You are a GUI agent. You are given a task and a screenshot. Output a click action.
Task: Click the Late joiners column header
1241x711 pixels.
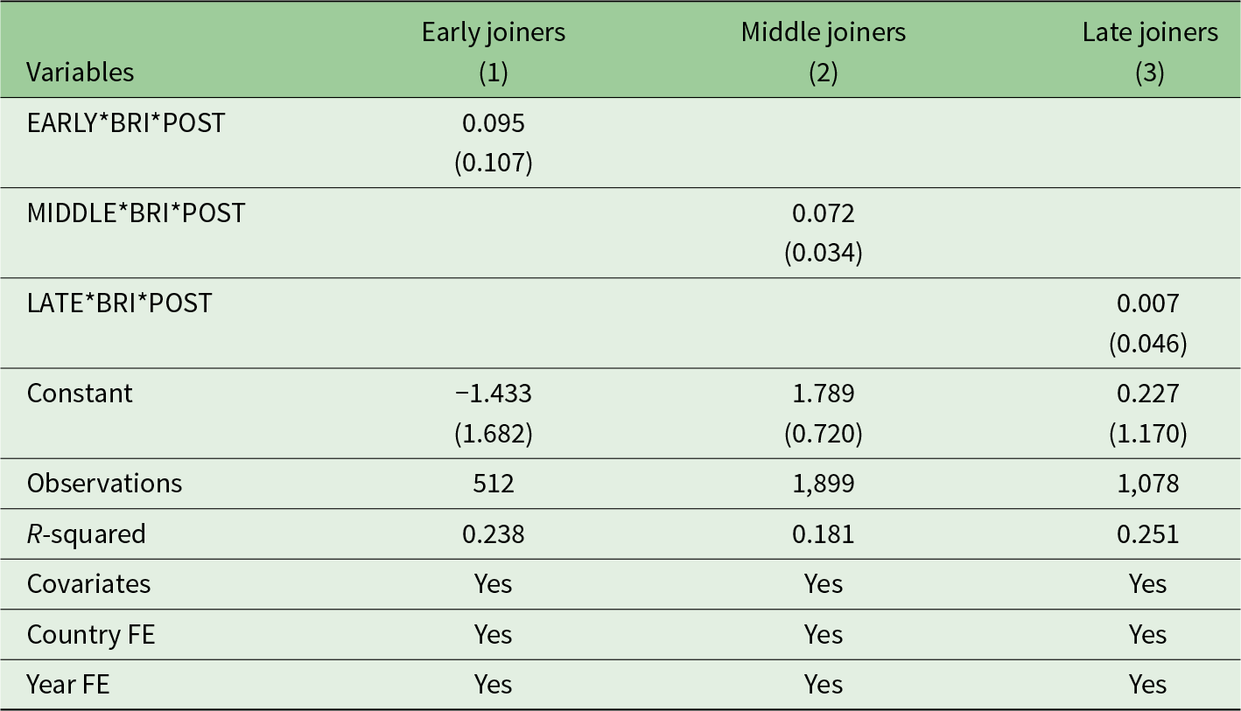pos(1149,33)
